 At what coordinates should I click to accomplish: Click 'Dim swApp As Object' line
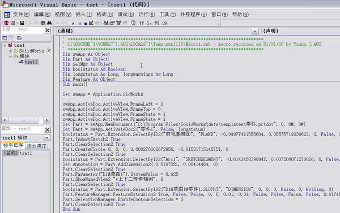tap(86, 54)
